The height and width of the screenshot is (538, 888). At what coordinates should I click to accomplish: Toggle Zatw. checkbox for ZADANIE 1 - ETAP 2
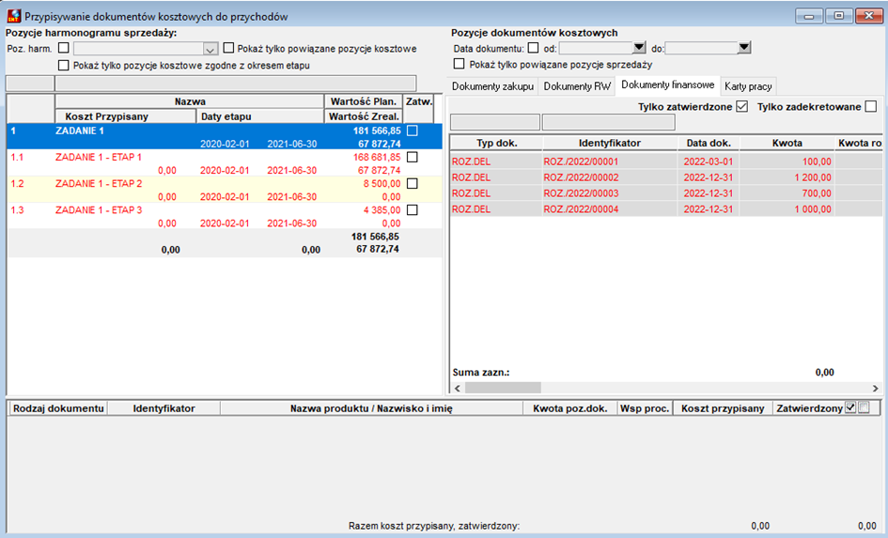tap(413, 184)
